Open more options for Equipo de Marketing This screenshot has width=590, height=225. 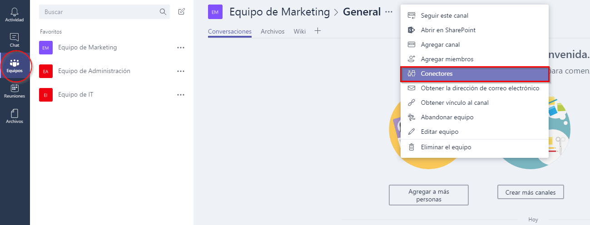181,47
